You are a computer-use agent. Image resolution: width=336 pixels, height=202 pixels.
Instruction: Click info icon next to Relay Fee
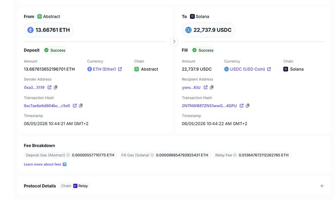click(x=235, y=155)
